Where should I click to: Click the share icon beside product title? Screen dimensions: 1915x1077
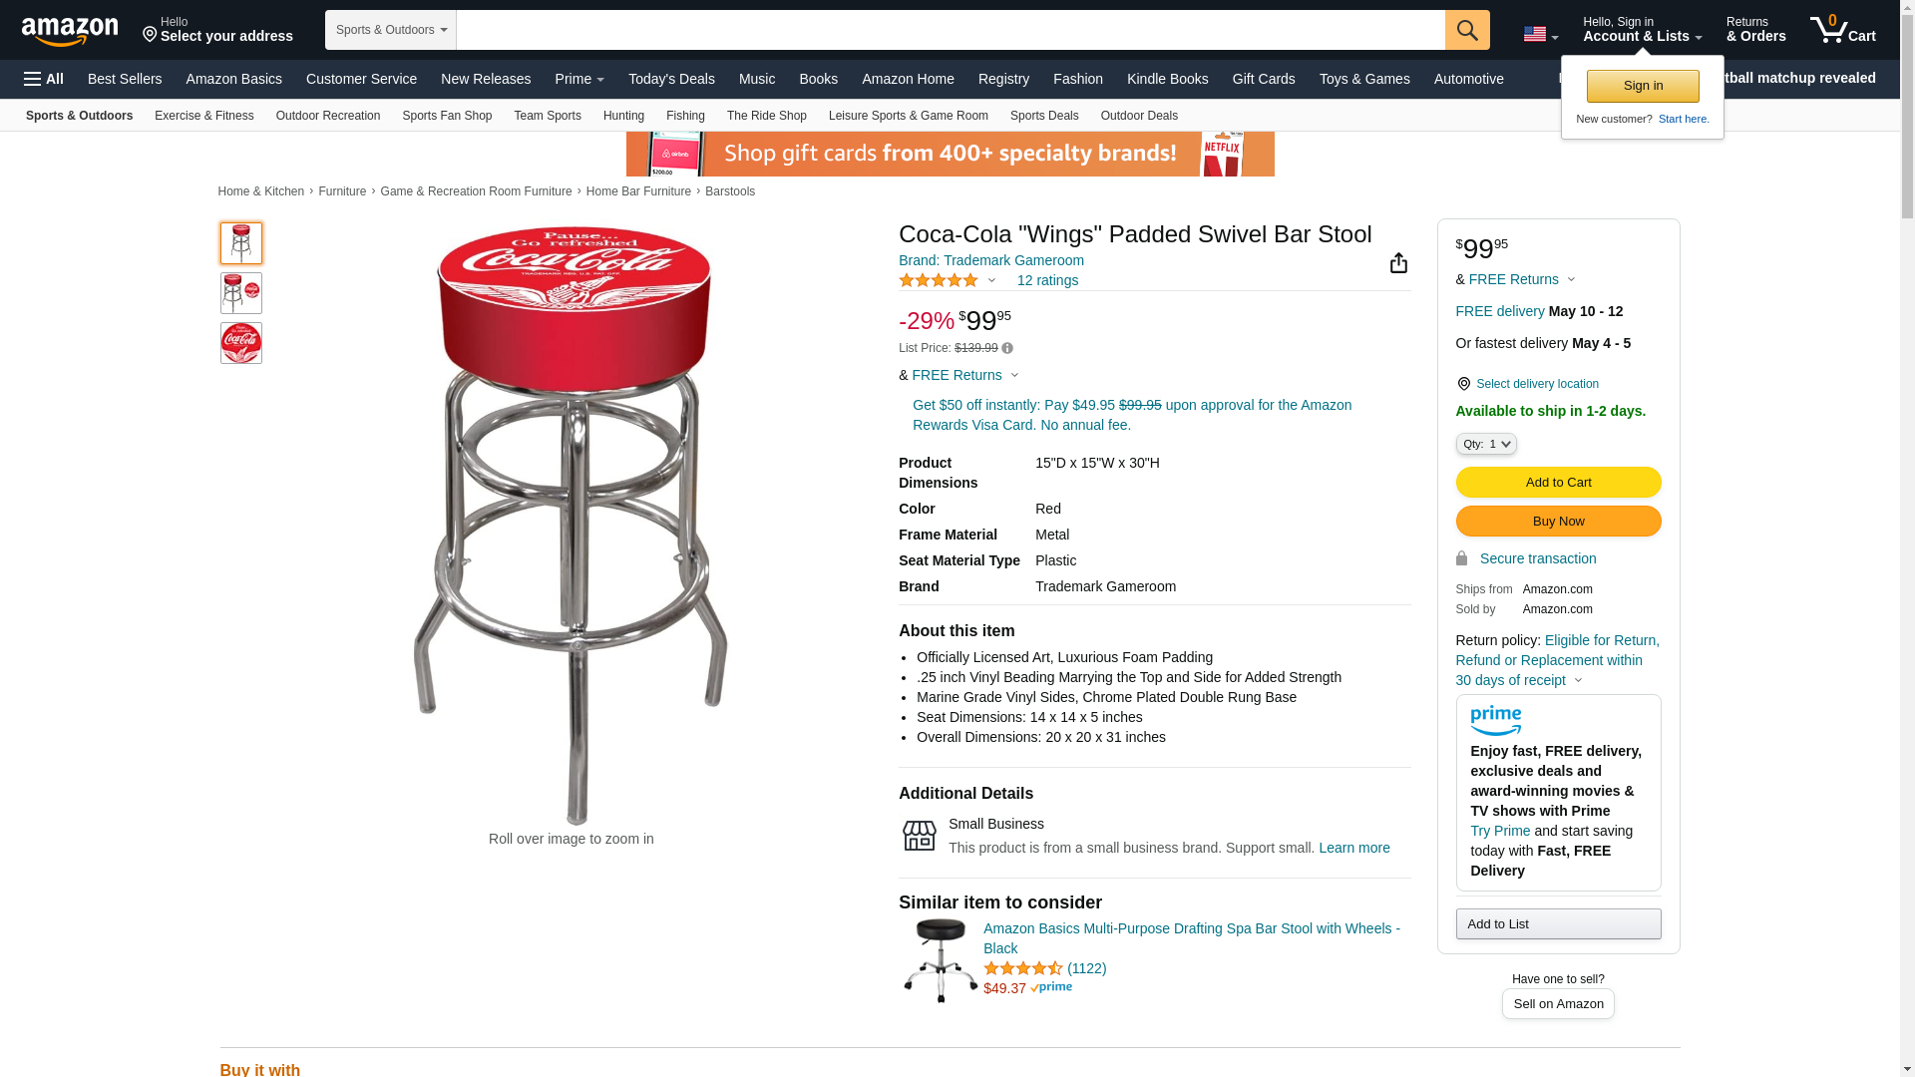(x=1398, y=262)
